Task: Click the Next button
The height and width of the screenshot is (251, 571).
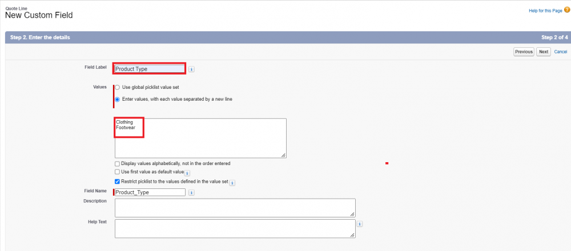Action: coord(544,52)
